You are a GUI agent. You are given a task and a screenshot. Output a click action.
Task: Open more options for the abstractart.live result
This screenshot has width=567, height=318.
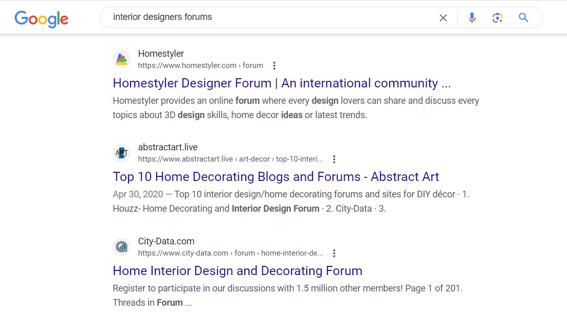[x=334, y=159]
